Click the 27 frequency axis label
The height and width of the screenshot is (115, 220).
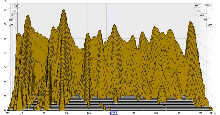(x=7, y=113)
